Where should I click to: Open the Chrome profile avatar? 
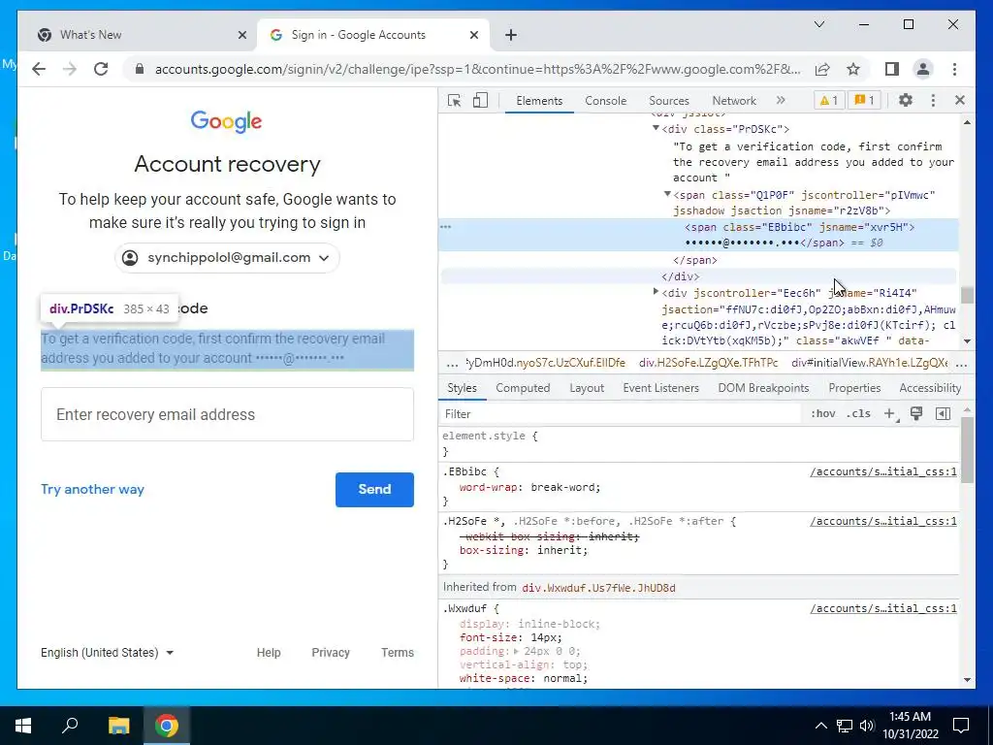coord(923,69)
